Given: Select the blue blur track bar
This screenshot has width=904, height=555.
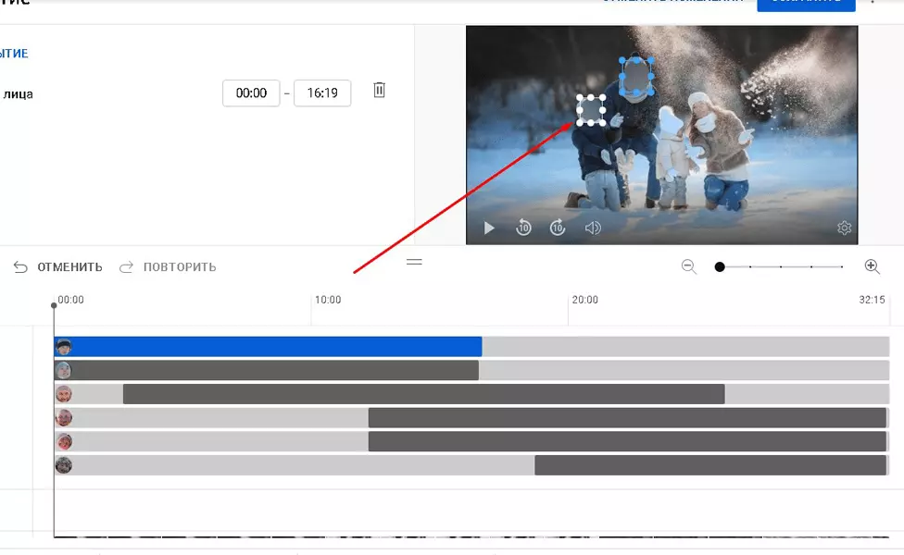Looking at the screenshot, I should [268, 347].
